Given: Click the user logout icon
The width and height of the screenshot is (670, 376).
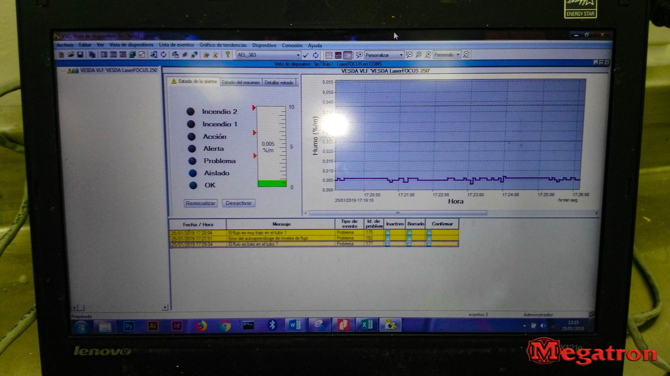Looking at the screenshot, I should 216,55.
